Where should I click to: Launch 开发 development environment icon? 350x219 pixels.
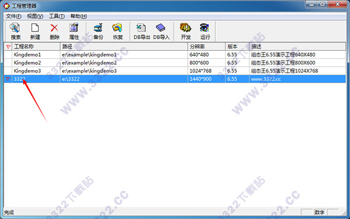185,32
